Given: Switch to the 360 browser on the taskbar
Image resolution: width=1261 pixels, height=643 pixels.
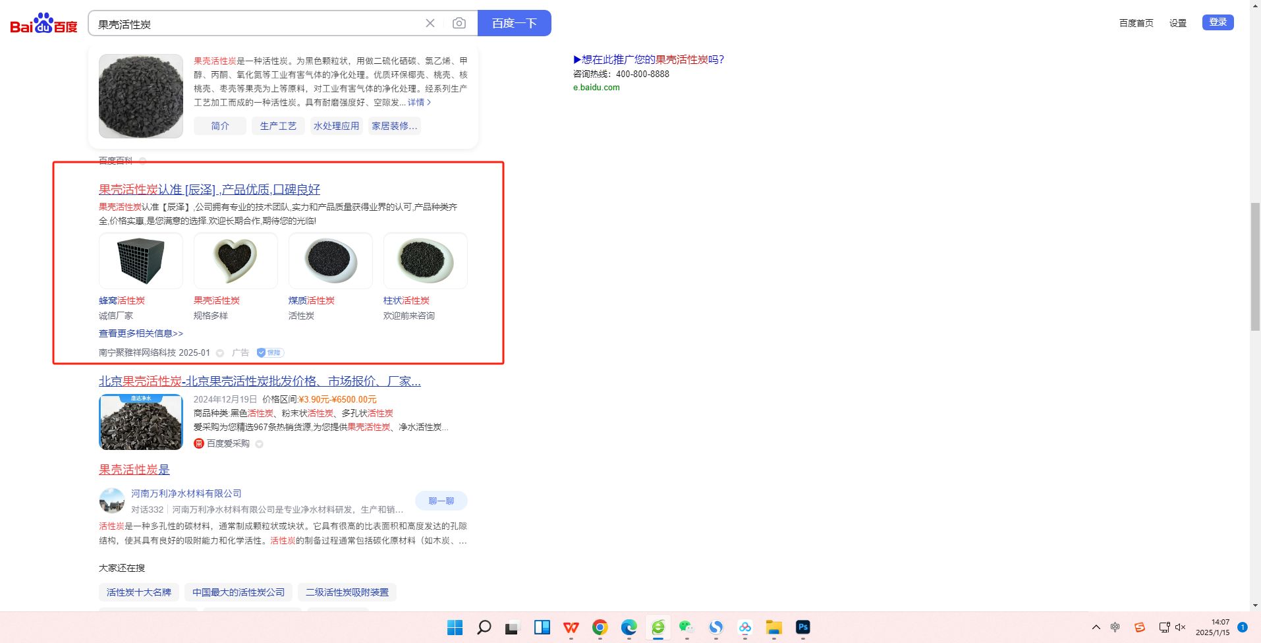Looking at the screenshot, I should (x=658, y=627).
